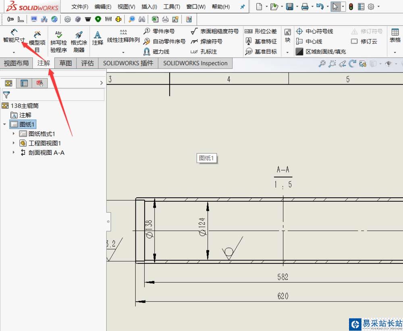Expand the 剖面视图 A-A tree node
Screen dimensions: 403x331
coord(14,152)
